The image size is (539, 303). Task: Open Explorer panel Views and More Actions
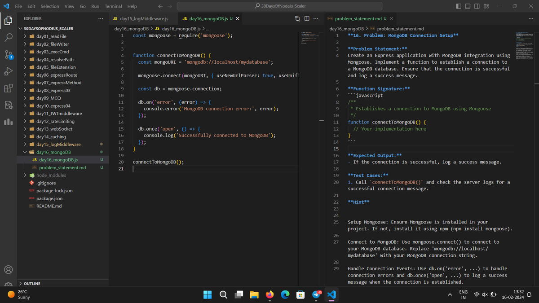click(x=101, y=19)
